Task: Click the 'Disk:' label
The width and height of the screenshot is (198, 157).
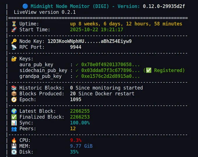Action: click(x=26, y=152)
